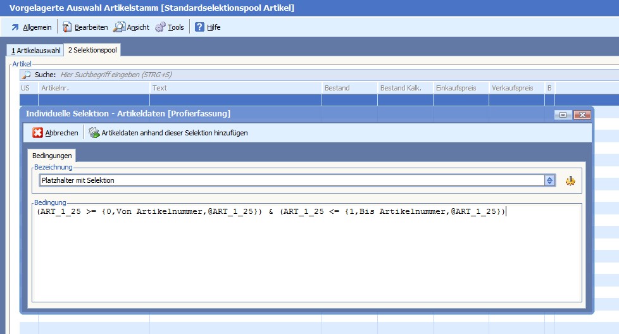
Task: Click inside the Bedingung text area
Action: pos(307,253)
